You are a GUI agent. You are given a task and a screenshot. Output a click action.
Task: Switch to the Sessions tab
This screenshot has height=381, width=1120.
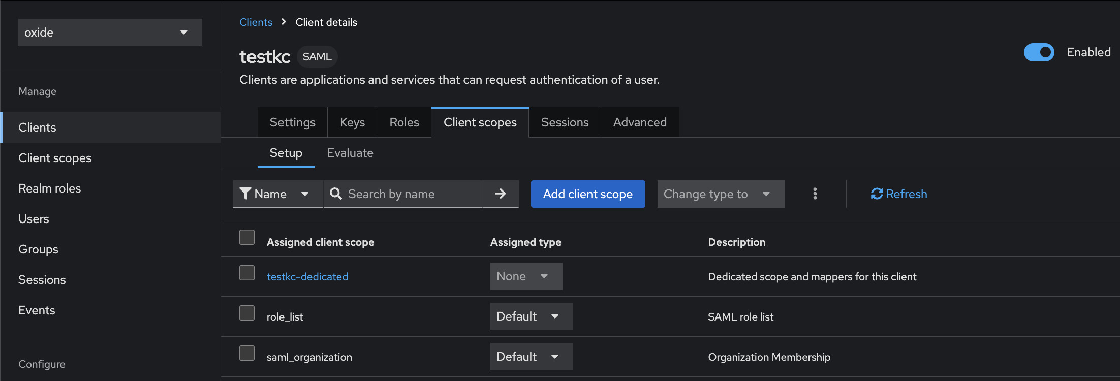(x=565, y=122)
